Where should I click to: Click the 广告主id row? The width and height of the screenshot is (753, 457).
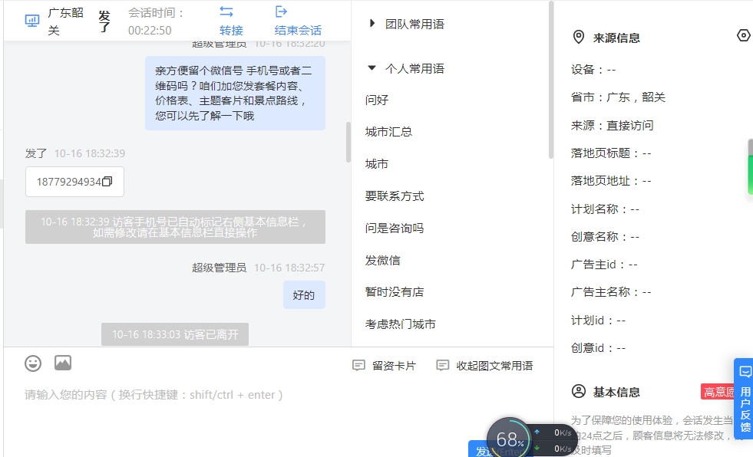pyautogui.click(x=604, y=265)
